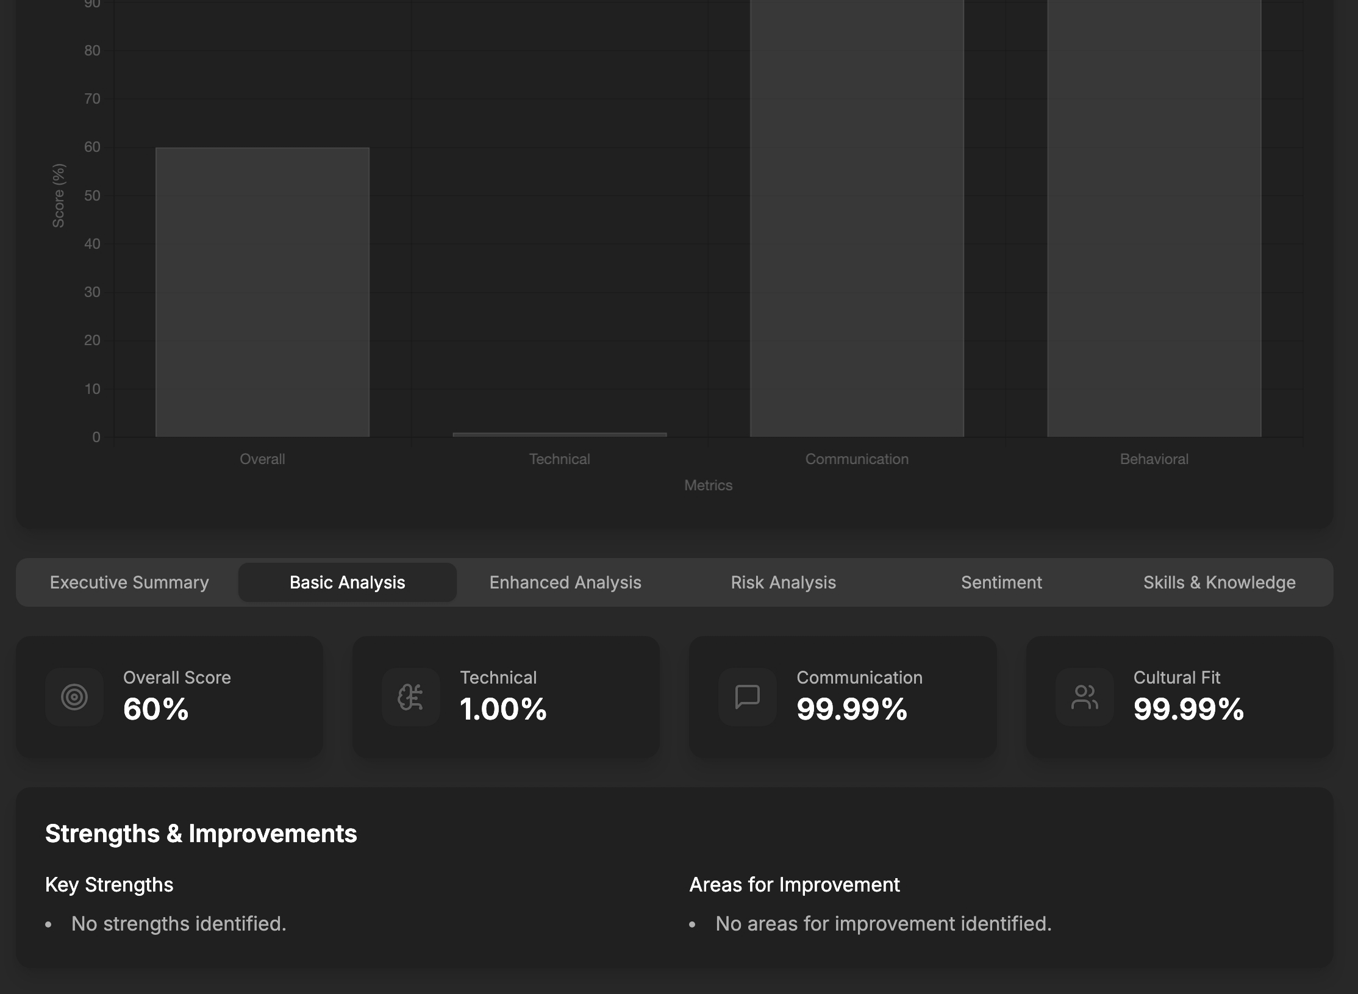Go to the Sentiment tab

(1001, 582)
